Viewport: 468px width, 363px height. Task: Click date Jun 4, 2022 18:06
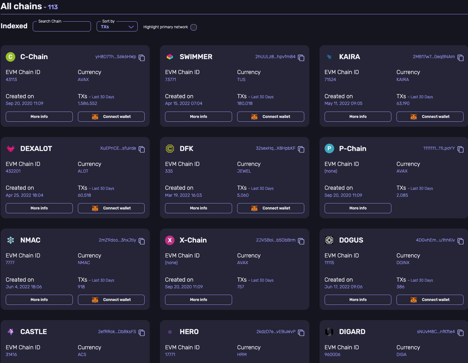(x=24, y=287)
